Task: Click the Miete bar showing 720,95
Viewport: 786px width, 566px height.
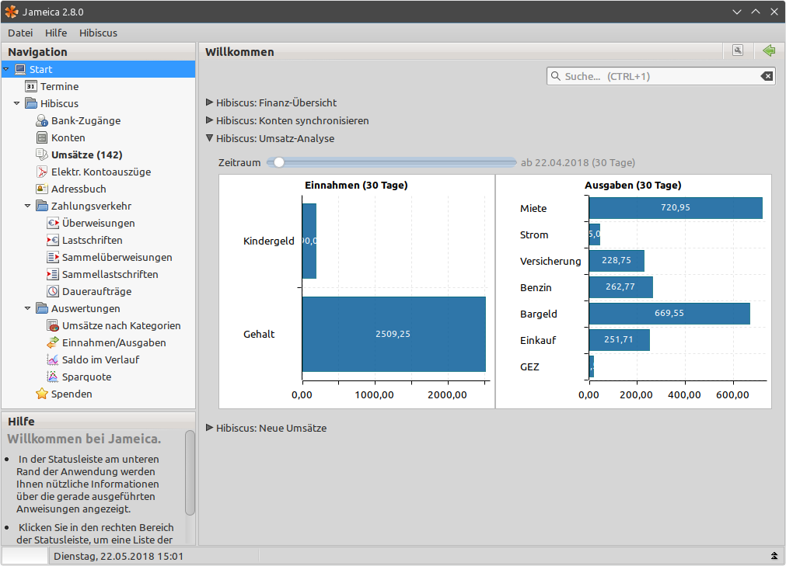Action: click(x=676, y=207)
